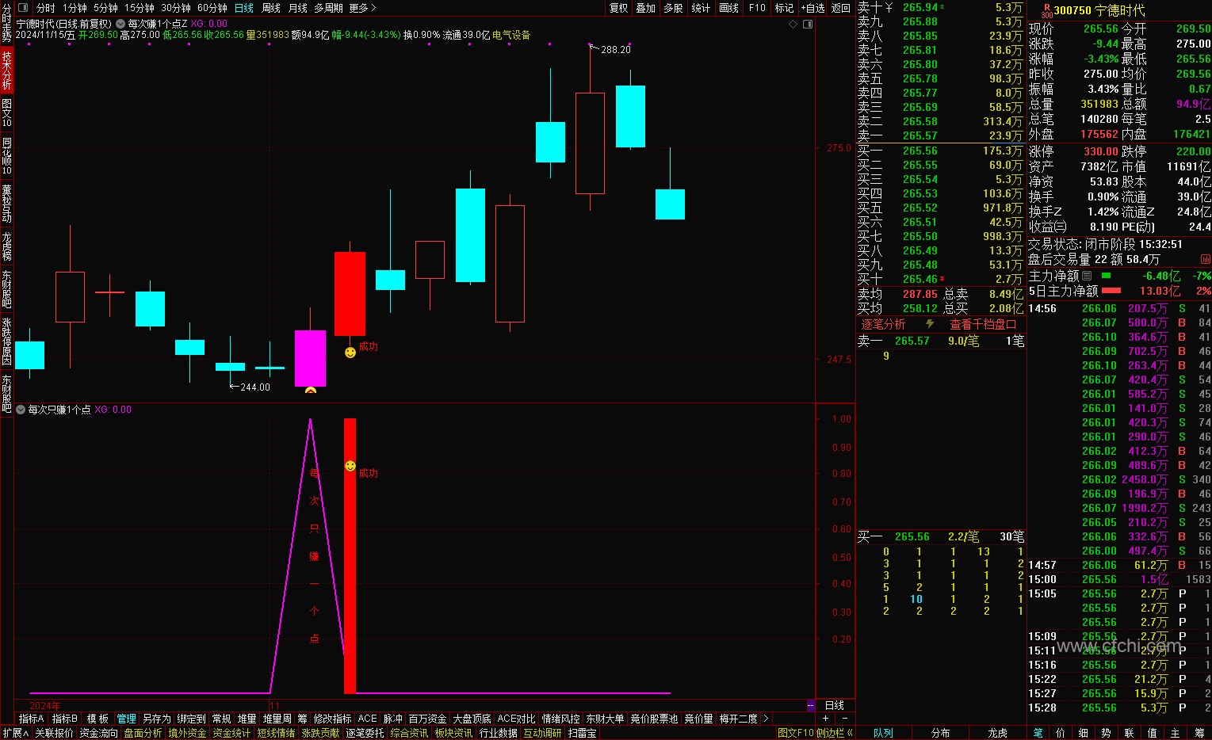Zoom in chart with plus button
This screenshot has height=740, width=1212.
coord(825,718)
